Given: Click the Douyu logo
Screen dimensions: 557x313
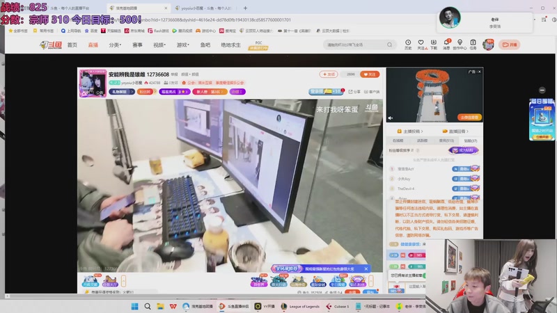Looking at the screenshot, I should (51, 45).
